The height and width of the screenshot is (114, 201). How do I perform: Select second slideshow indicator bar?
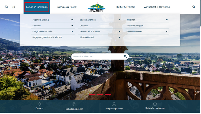[x=100, y=95]
